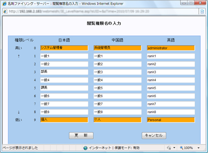The height and width of the screenshot is (153, 208).
Task: Click the Internet Explorer logo in title bar
Action: (x=4, y=4)
